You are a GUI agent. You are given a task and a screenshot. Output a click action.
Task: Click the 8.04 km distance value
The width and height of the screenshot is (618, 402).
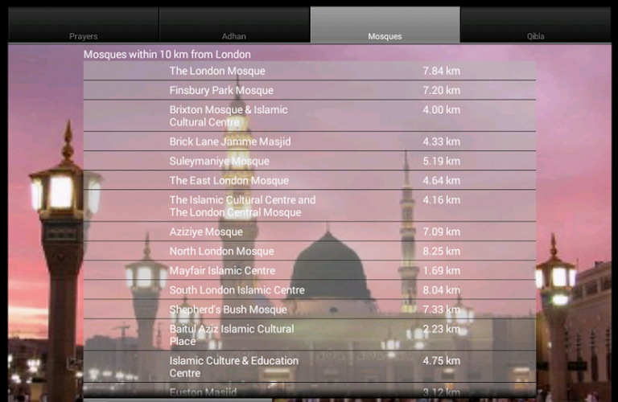pos(442,289)
